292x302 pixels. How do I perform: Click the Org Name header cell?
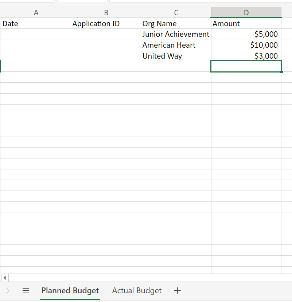click(x=176, y=24)
